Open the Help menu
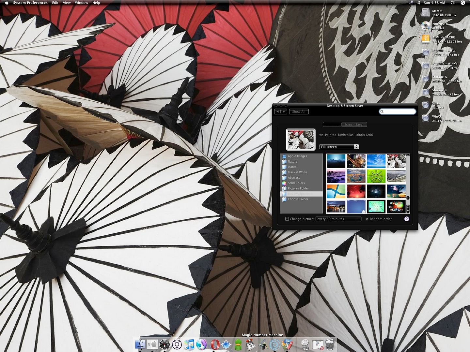Screen dimensions: 470x352 (x=96, y=3)
